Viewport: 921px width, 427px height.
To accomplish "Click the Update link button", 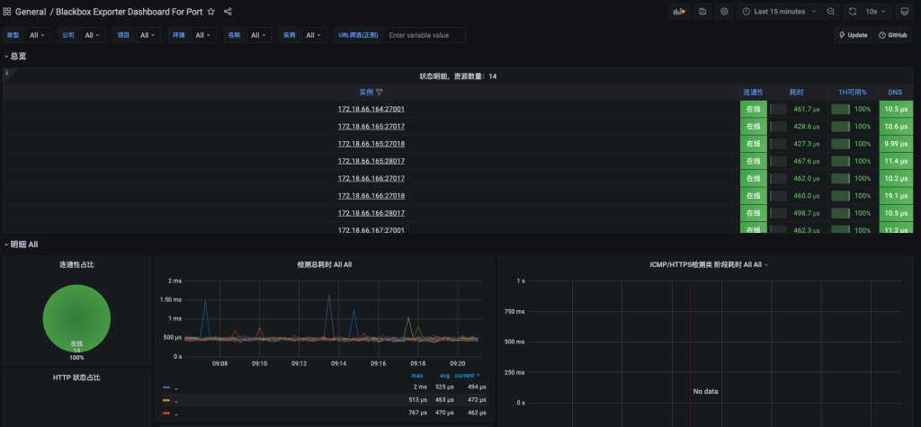I will [854, 35].
